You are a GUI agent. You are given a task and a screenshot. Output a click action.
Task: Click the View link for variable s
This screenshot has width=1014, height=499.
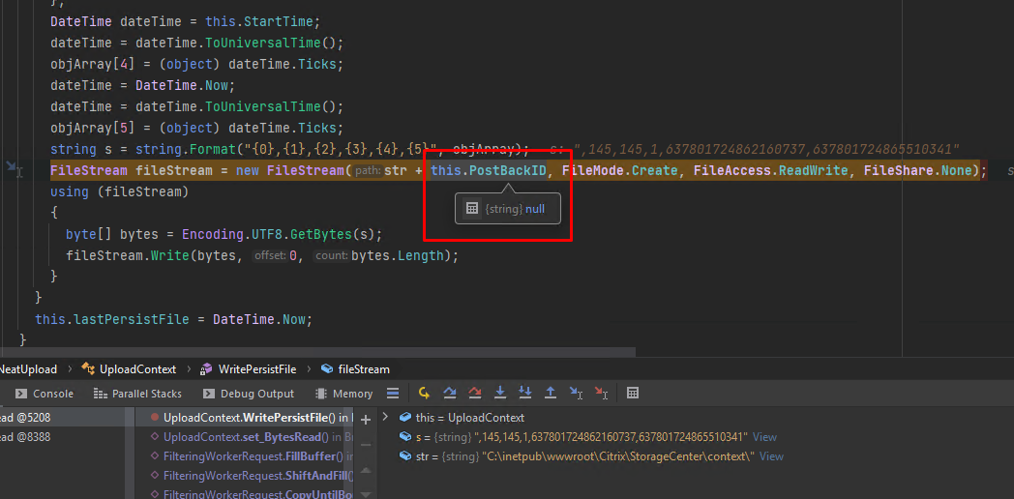[764, 437]
